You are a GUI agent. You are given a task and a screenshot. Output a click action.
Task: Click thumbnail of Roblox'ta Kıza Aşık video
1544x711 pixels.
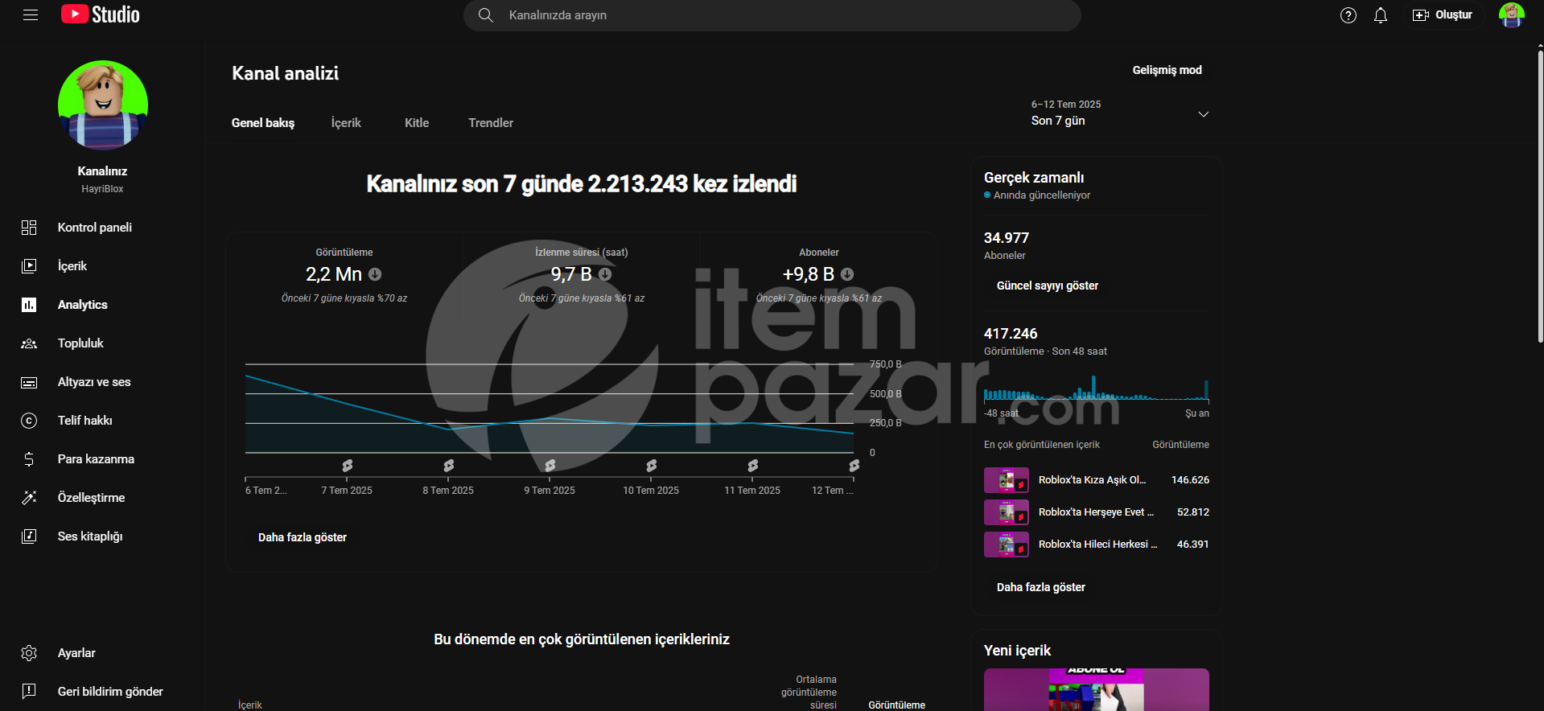click(x=1007, y=480)
